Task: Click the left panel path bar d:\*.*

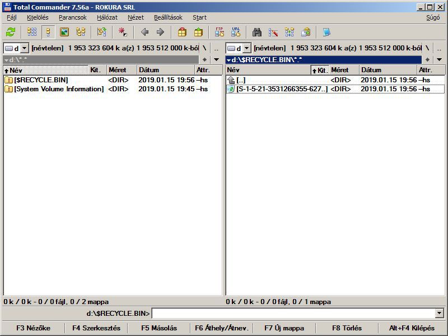Action: (101, 60)
